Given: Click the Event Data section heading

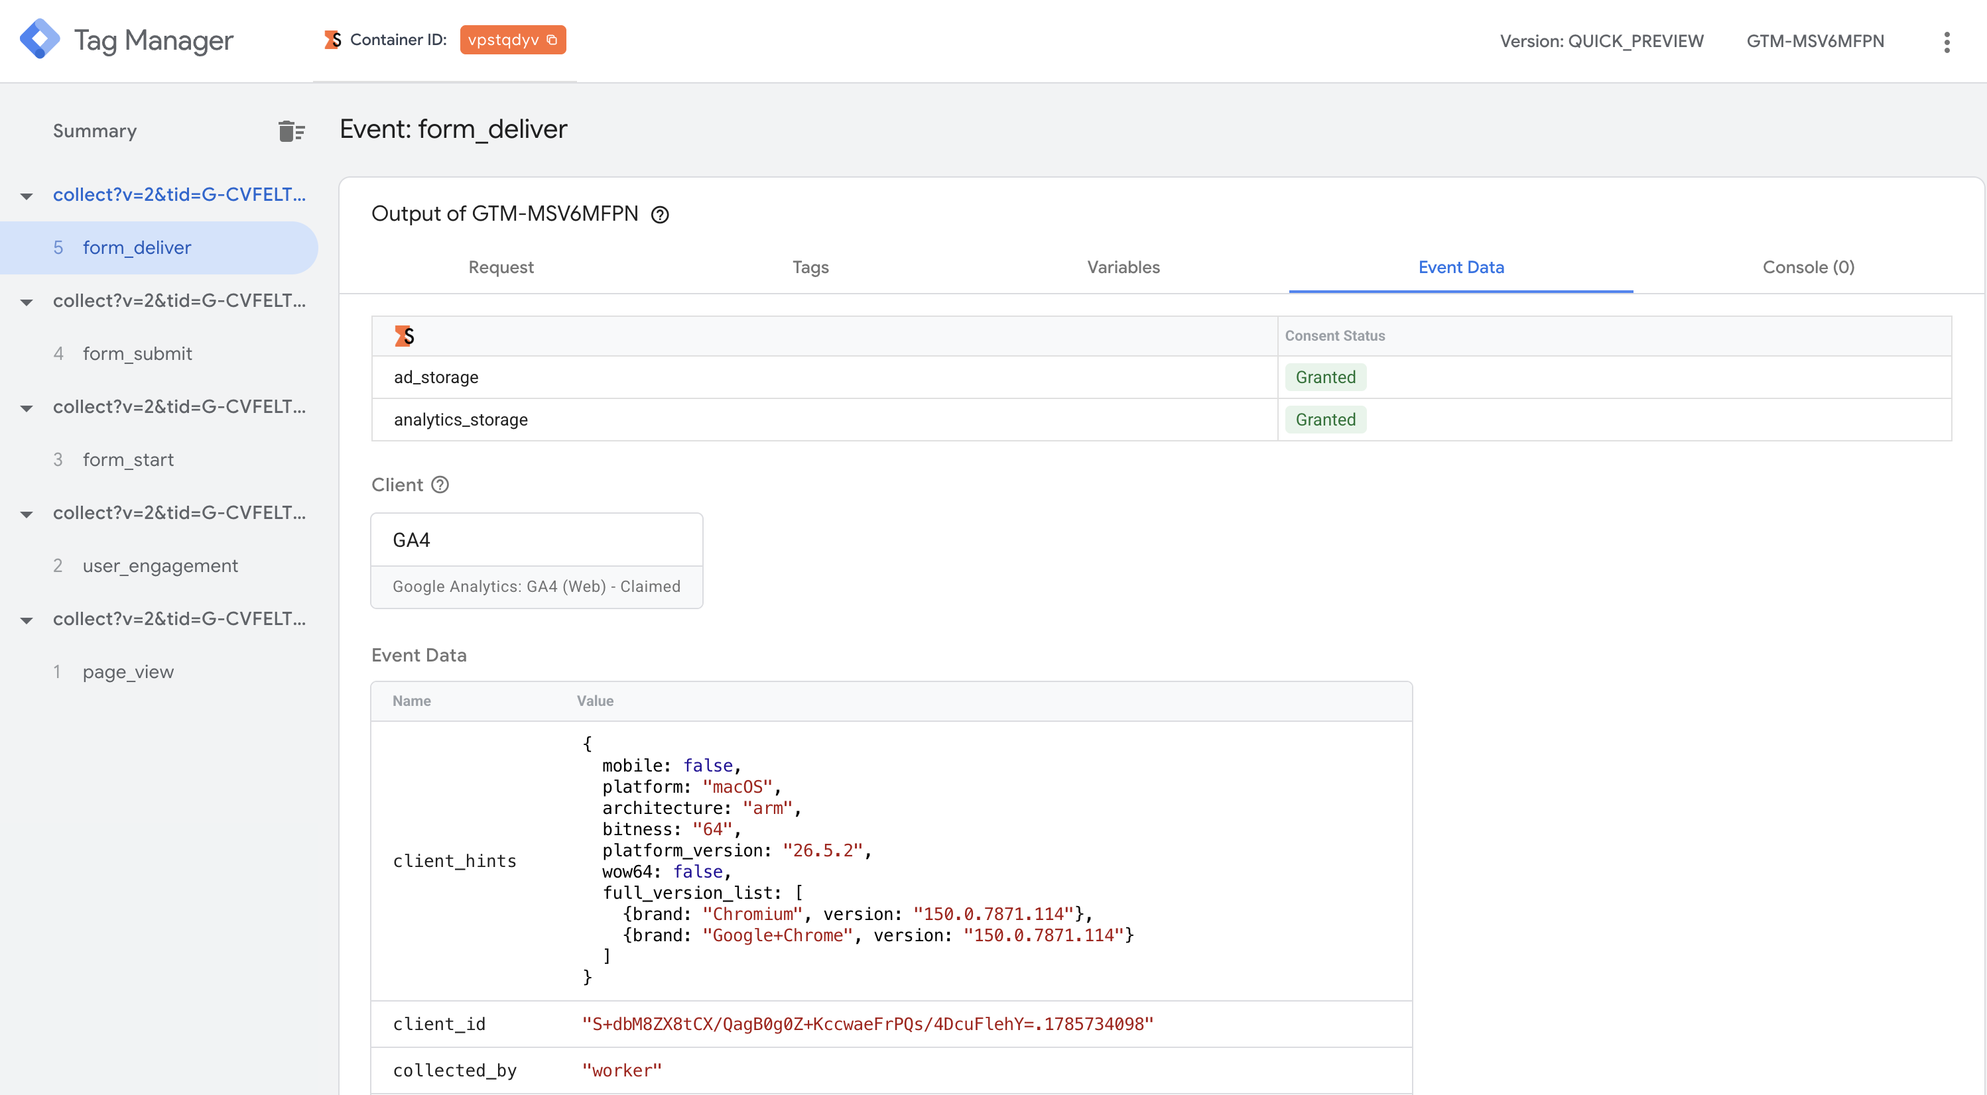Looking at the screenshot, I should click(x=419, y=656).
